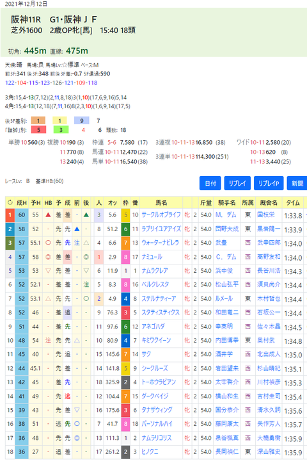Open jockey link C. デム

[x=226, y=257]
